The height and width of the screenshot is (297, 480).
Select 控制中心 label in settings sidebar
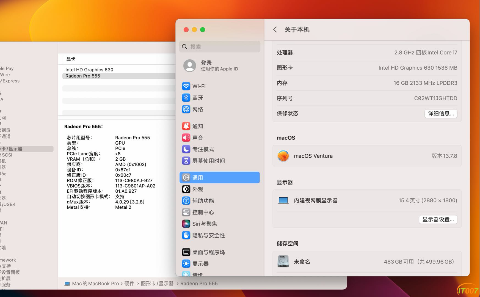tap(203, 212)
